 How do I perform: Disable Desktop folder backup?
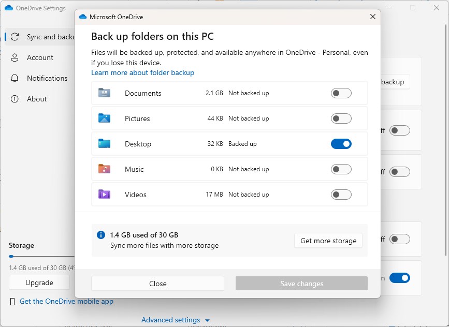341,144
